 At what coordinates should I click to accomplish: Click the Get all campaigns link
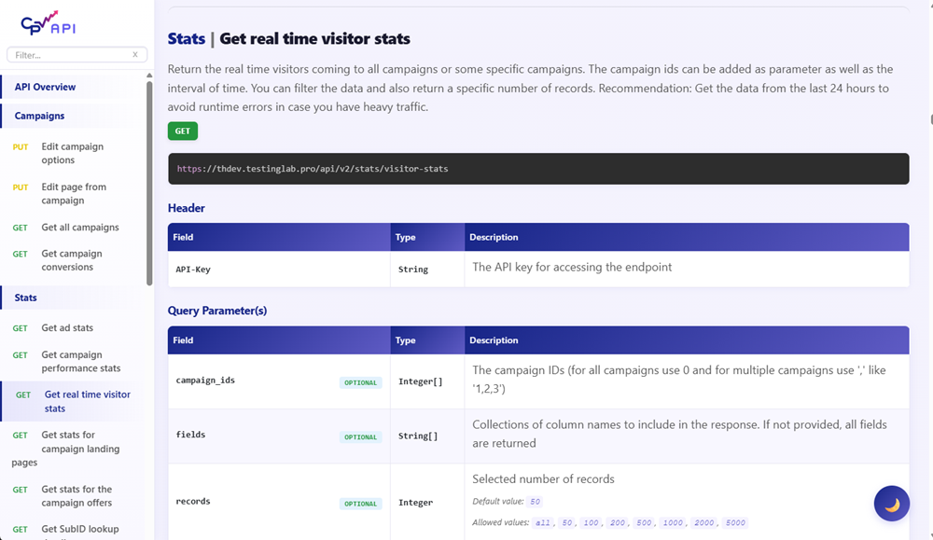pos(79,227)
